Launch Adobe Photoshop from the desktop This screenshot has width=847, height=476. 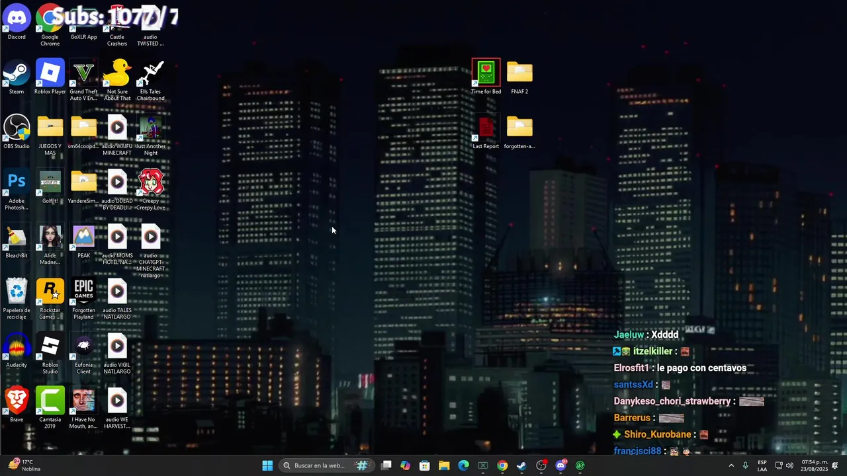(x=17, y=190)
